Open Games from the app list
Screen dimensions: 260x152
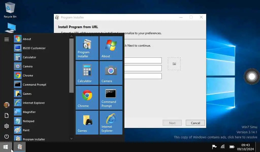41,94
